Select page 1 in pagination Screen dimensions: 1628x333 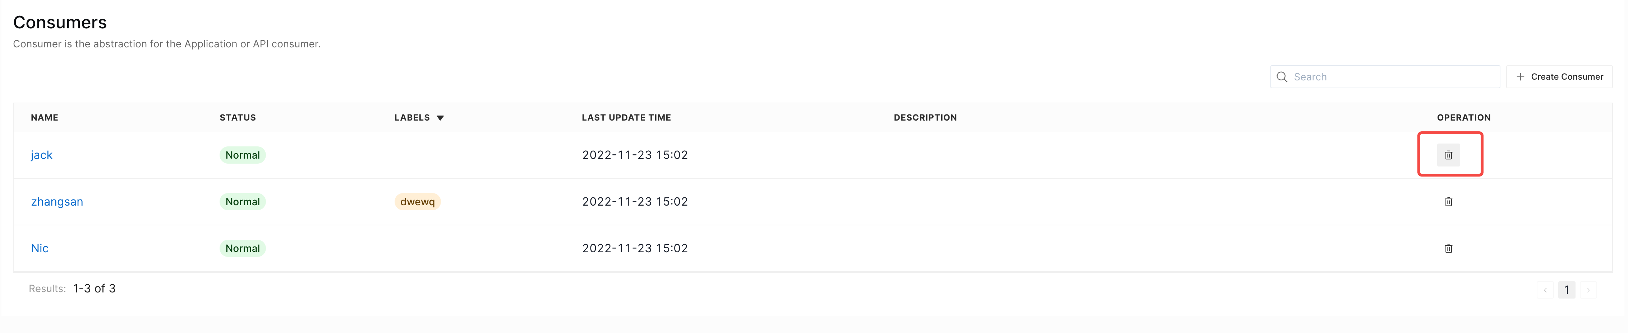pos(1566,290)
